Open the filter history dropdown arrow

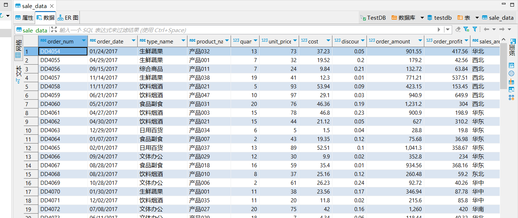pos(448,30)
